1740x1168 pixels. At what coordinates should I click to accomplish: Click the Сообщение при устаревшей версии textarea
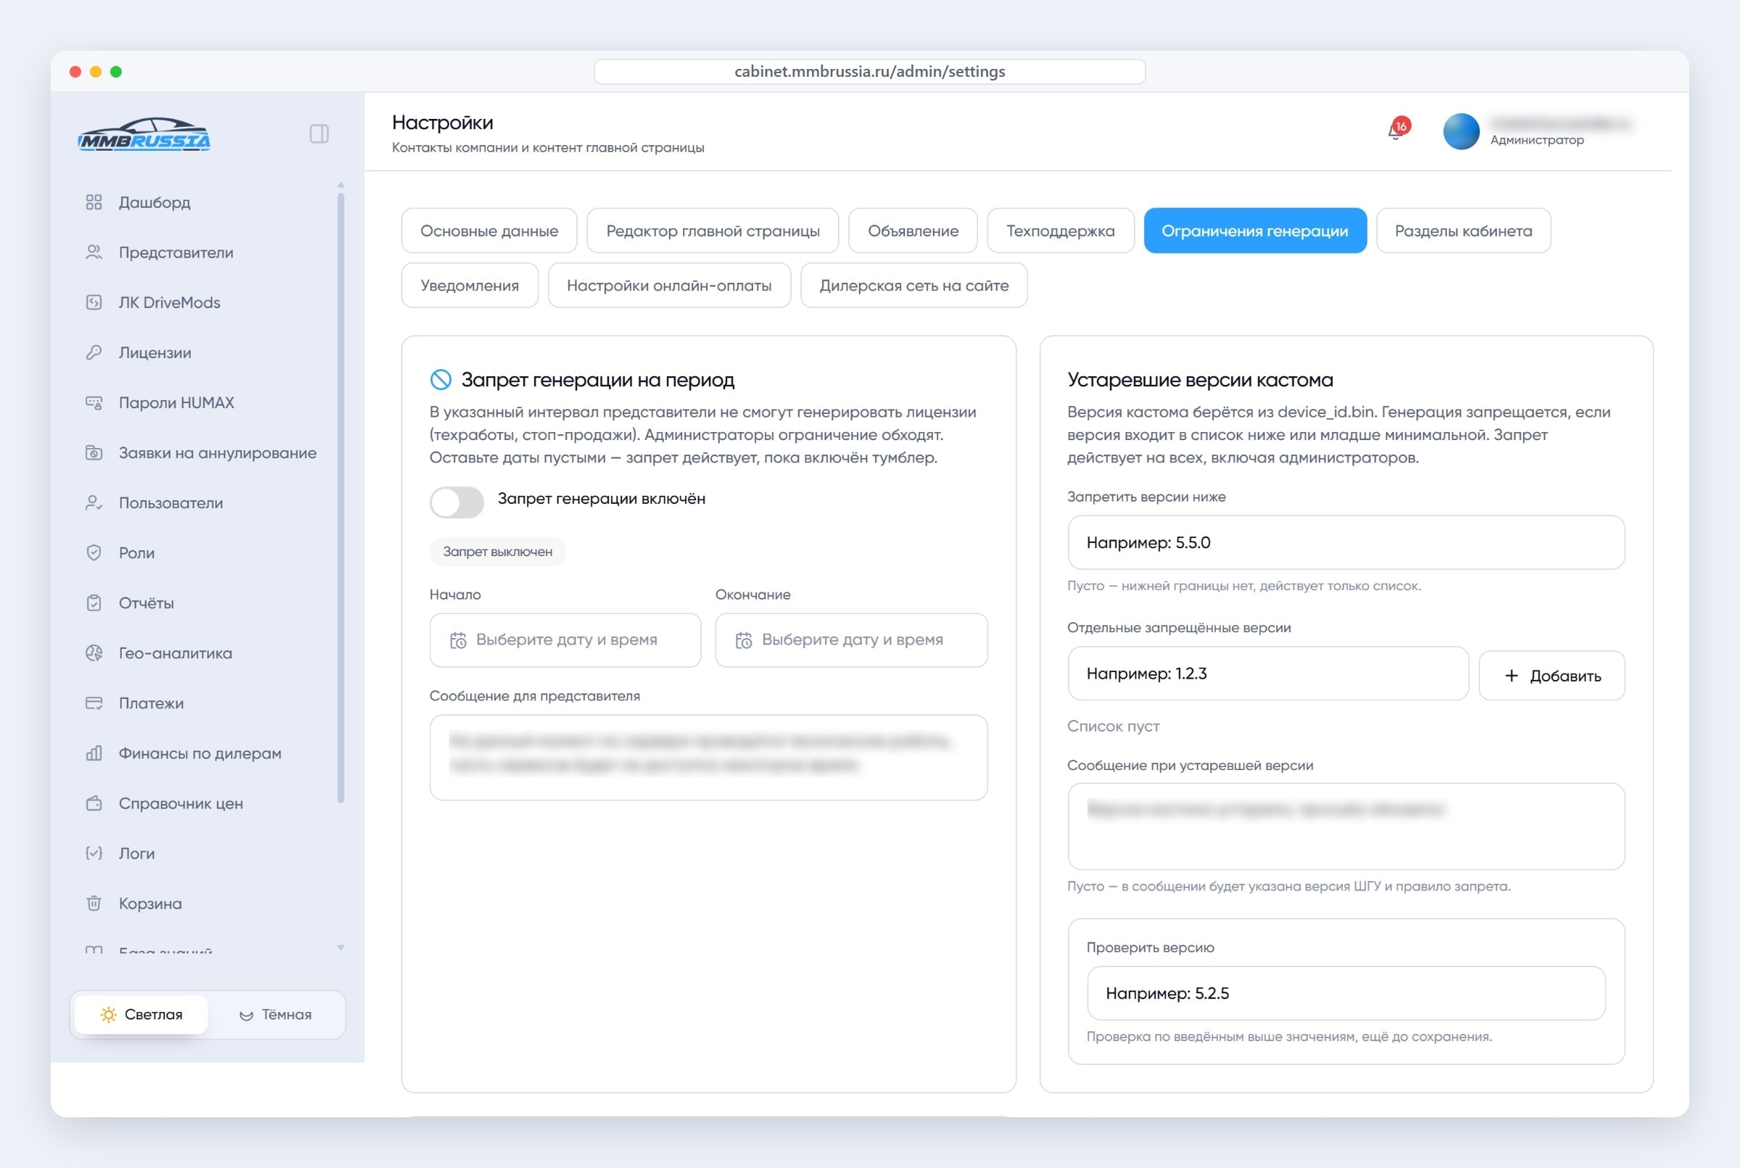1346,826
